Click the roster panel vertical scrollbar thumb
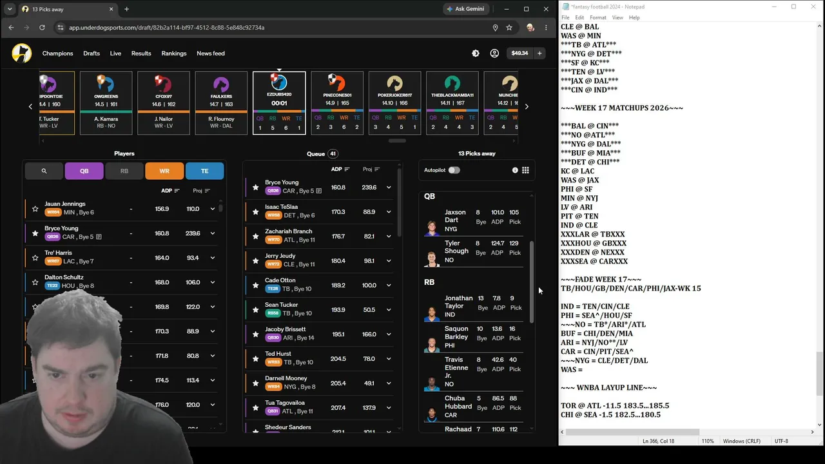825x464 pixels. (x=532, y=282)
